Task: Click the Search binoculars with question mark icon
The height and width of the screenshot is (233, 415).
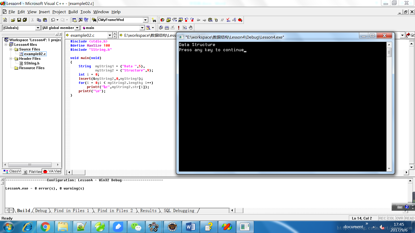Action: (154, 20)
